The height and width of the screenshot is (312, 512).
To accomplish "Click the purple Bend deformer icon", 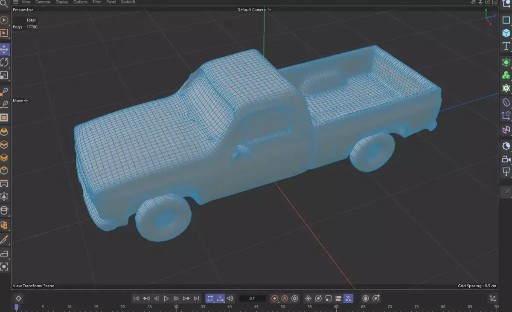I will [506, 103].
